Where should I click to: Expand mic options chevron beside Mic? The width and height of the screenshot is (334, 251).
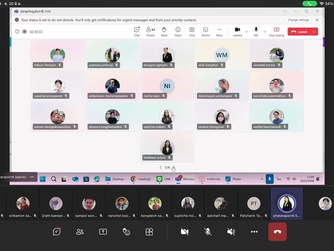point(265,31)
